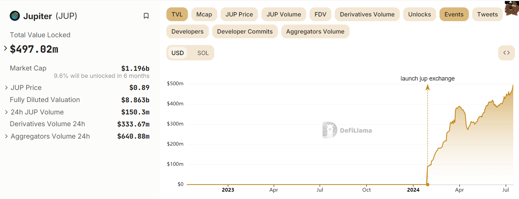519x199 pixels.
Task: Click the $640.88m aggregators value
Action: pyautogui.click(x=133, y=136)
